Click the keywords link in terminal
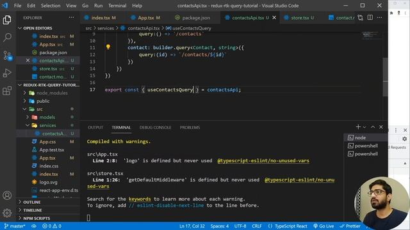 [x=140, y=199]
